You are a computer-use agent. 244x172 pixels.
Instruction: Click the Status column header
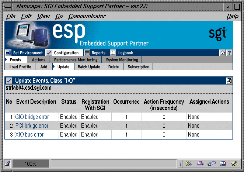(69, 102)
